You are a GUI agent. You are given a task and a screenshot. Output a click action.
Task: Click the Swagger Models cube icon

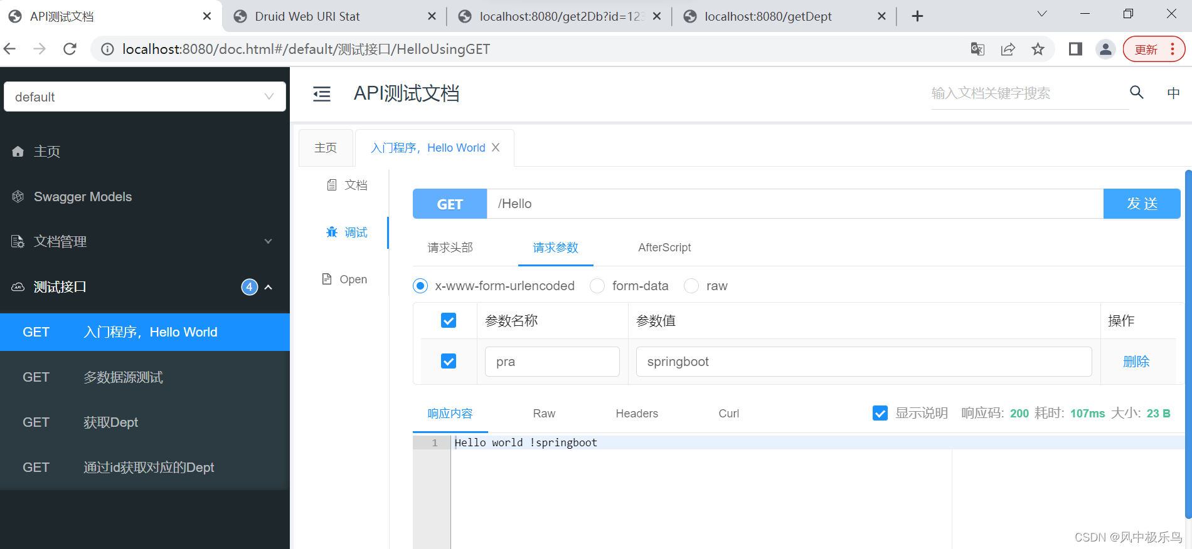click(x=18, y=197)
